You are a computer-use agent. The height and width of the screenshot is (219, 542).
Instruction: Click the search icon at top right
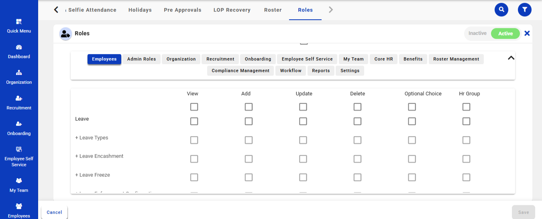[501, 10]
